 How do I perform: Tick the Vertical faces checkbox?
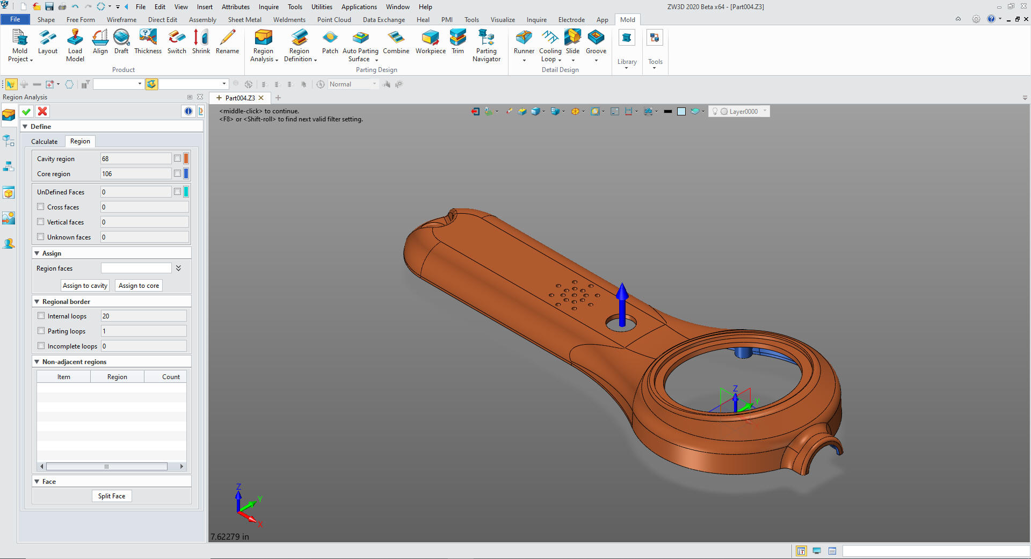point(41,222)
